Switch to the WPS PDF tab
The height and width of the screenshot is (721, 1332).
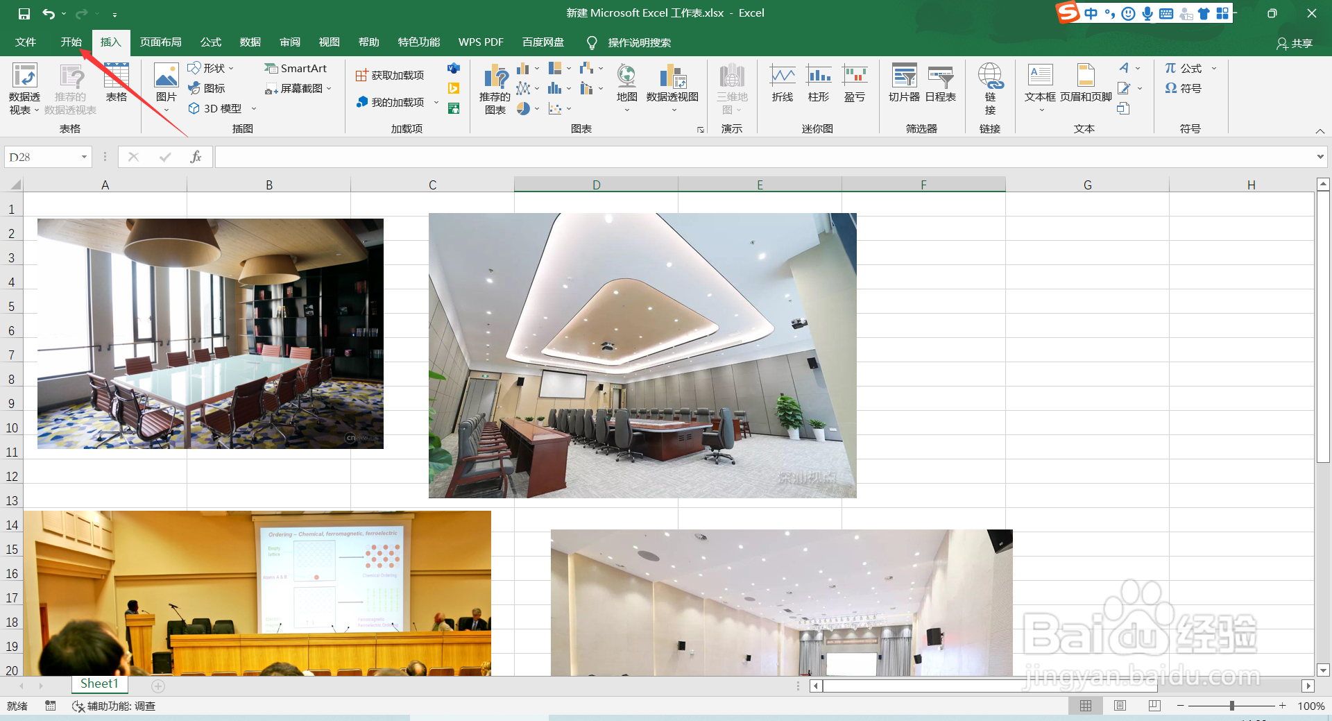coord(481,42)
